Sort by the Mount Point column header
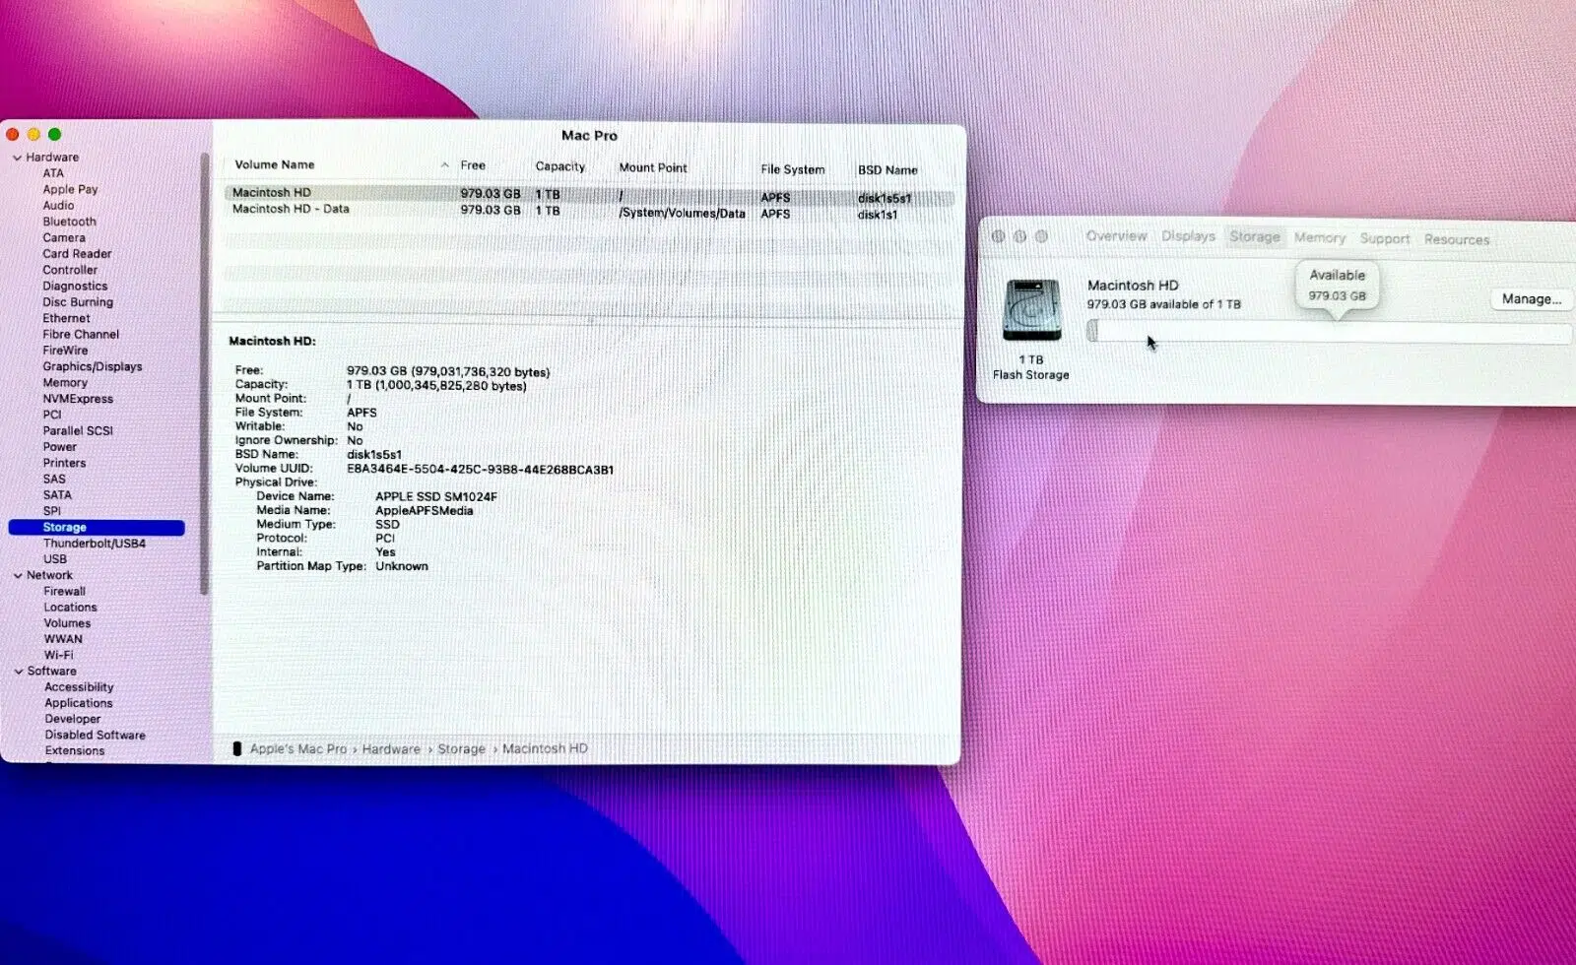 coord(653,168)
